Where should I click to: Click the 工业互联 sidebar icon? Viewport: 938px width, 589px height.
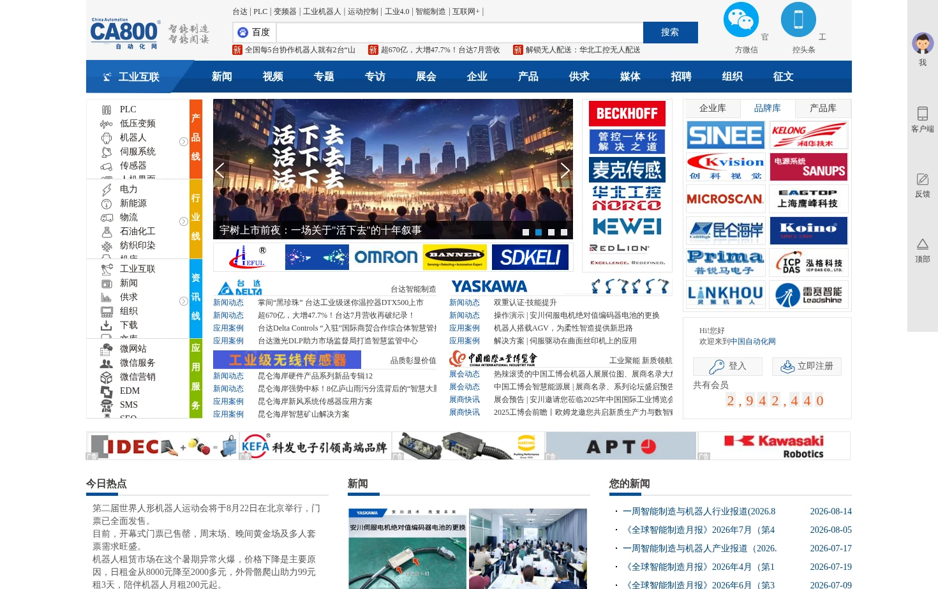[x=107, y=269]
